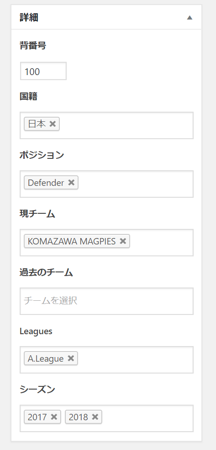Select the 2017 season tag
Image resolution: width=216 pixels, height=450 pixels.
[37, 417]
